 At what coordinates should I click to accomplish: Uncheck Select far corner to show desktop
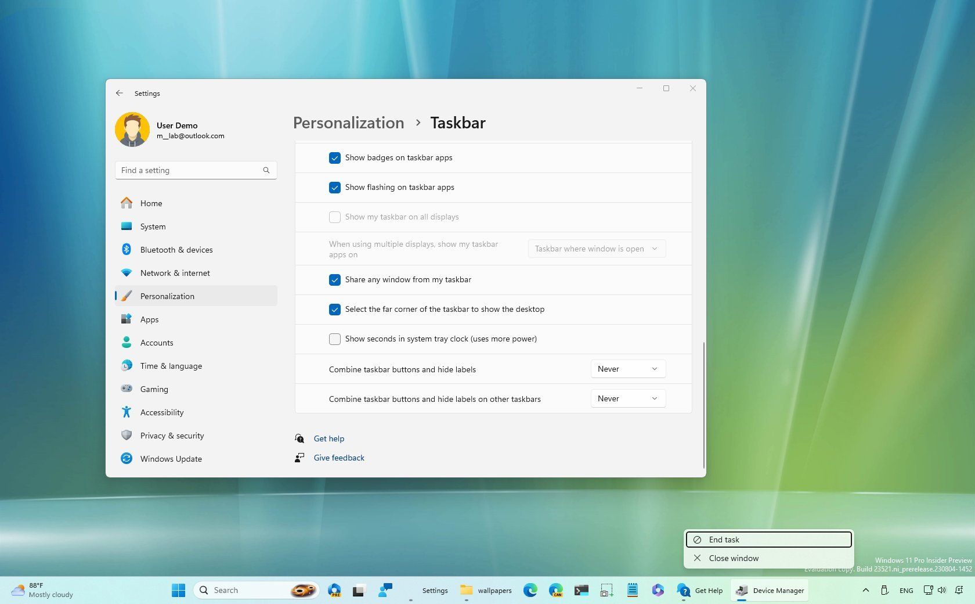(x=335, y=310)
